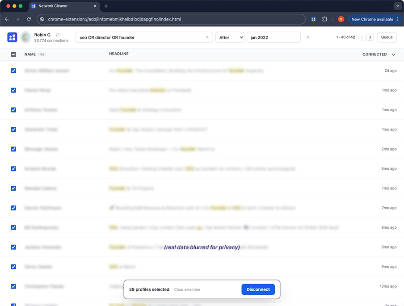Click inside the jan 2022 date field
The height and width of the screenshot is (306, 404).
tap(274, 37)
